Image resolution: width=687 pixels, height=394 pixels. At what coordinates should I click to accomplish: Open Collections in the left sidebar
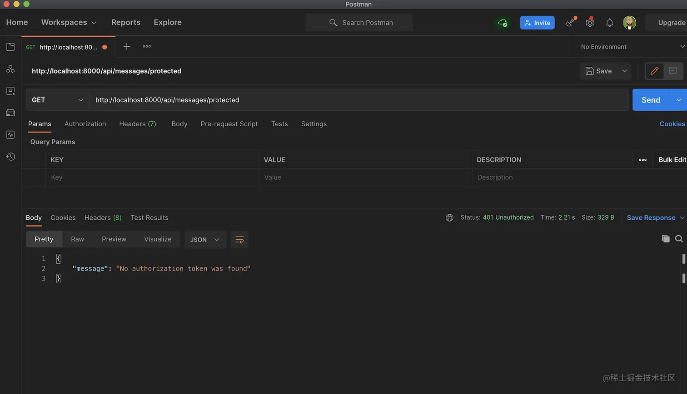(10, 47)
